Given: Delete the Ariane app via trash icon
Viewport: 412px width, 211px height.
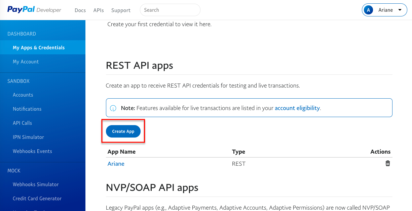Looking at the screenshot, I should click(x=388, y=163).
